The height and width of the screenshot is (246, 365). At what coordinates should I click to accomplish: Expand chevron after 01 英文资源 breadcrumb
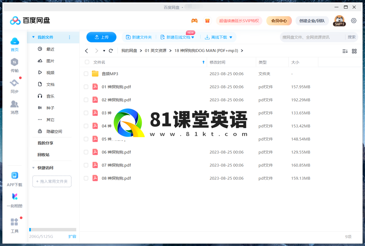[170, 51]
